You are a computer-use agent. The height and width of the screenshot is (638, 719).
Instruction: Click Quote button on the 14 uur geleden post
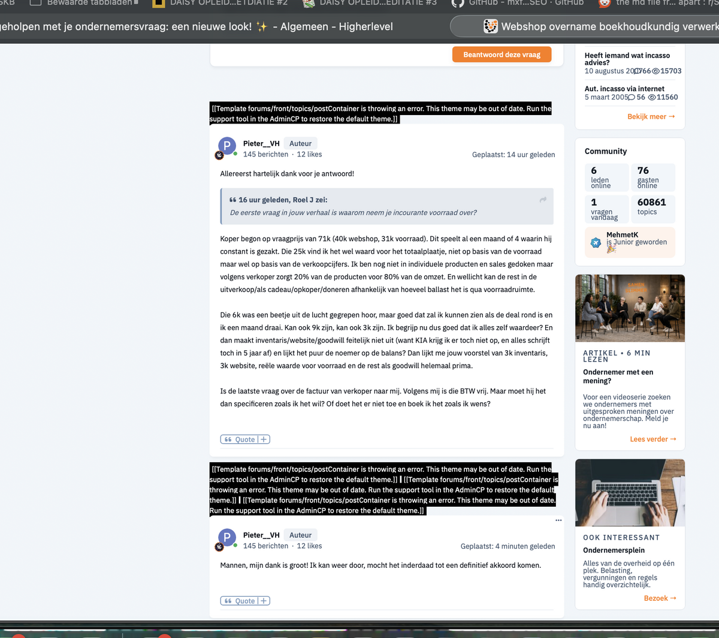click(239, 440)
